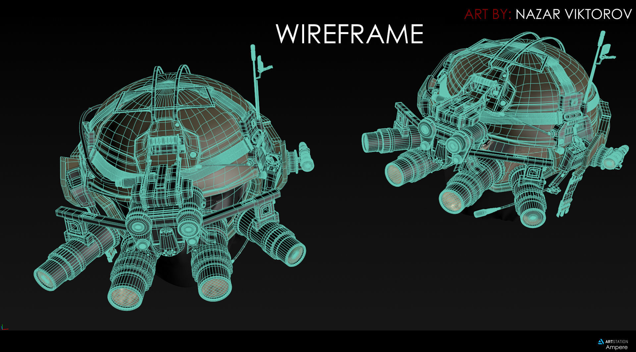The image size is (636, 352).
Task: Click the XYZ axis gizmo icon
Action: click(x=4, y=327)
